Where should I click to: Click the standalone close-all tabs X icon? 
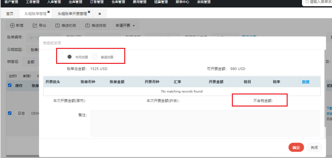pos(99,14)
